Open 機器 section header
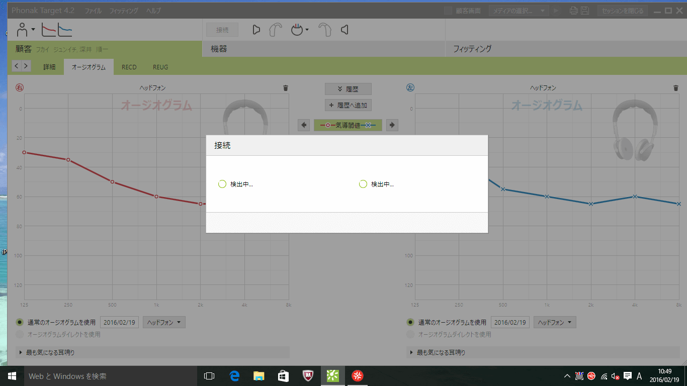 pos(323,49)
